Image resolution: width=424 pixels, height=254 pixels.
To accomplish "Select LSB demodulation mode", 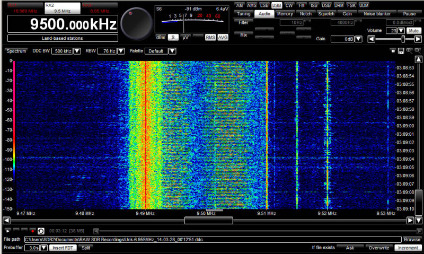I will (x=264, y=5).
